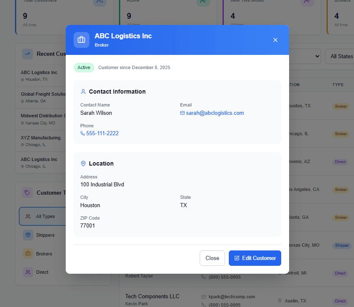The height and width of the screenshot is (307, 354).
Task: Click the briefcase icon in modal header
Action: [82, 40]
